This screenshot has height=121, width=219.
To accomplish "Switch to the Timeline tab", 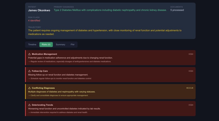I will click(32, 44).
